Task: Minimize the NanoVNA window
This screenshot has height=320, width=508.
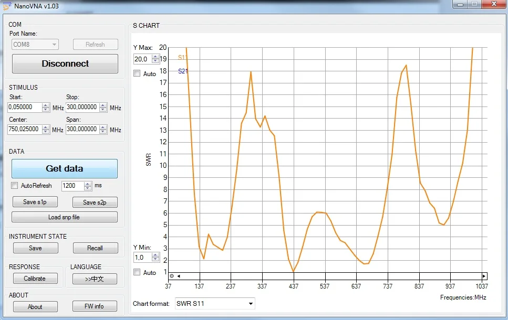Action: click(x=460, y=4)
